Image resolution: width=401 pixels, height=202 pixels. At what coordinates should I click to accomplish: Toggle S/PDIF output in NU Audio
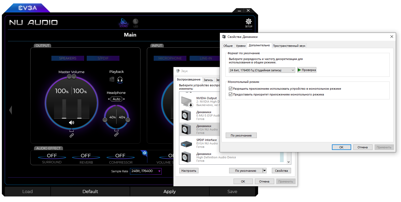pos(103,58)
